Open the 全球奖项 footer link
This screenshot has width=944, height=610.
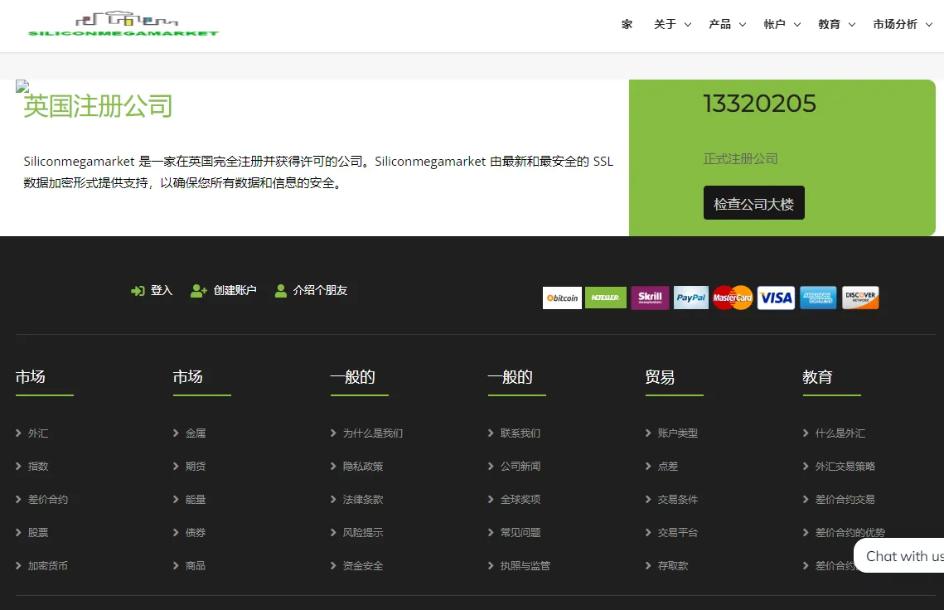[x=520, y=499]
